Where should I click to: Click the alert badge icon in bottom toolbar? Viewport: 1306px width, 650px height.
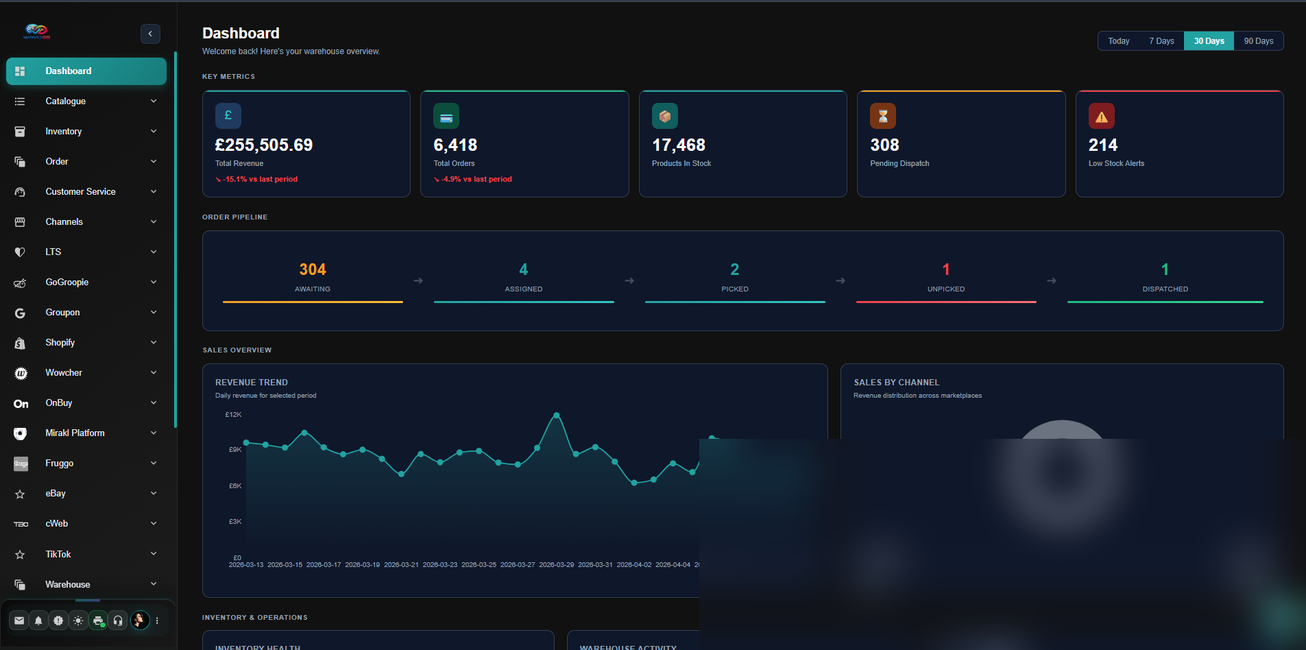click(x=58, y=621)
